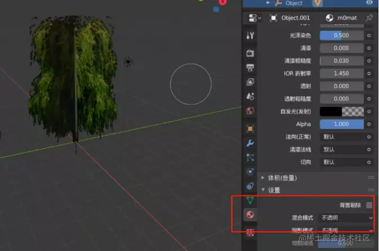Click the blue Z axis gizmo dot
This screenshot has height=251, width=379.
click(216, 9)
